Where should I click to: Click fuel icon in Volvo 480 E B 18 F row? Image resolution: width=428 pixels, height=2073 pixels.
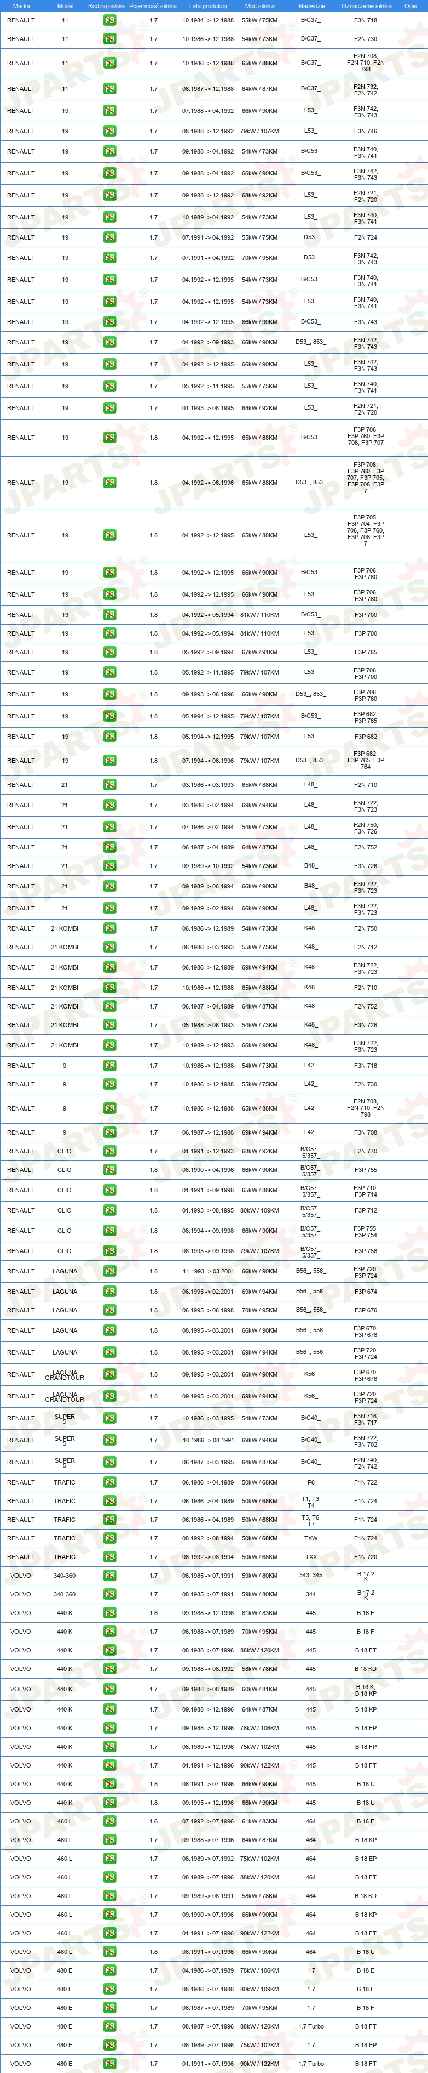(x=110, y=2008)
